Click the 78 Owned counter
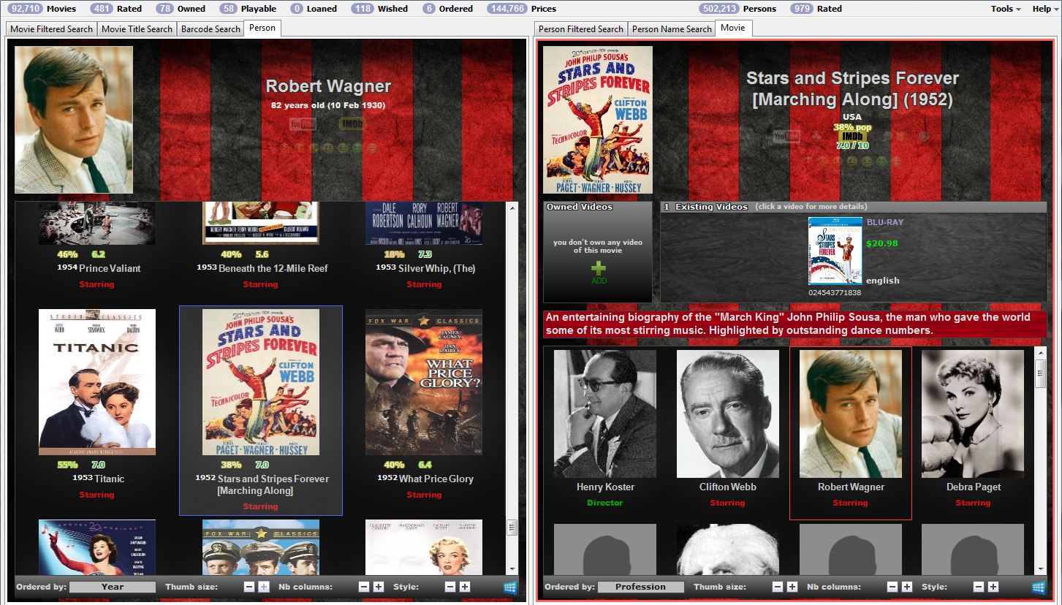 click(181, 9)
